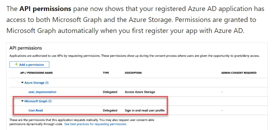Viewport: 274px width, 130px height.
Task: Select the User.Read permission
Action: [36, 110]
